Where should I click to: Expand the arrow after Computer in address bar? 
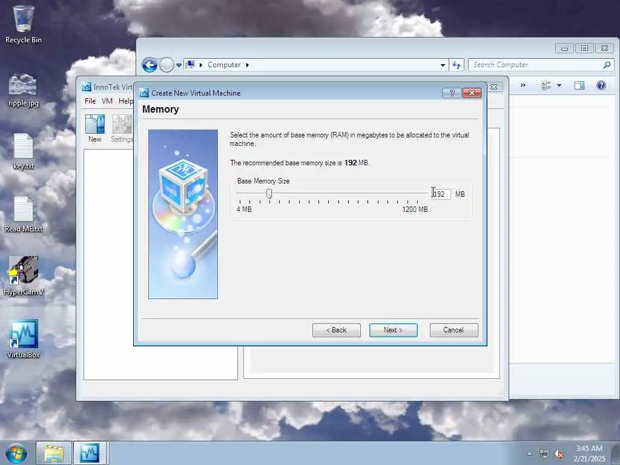pos(248,65)
